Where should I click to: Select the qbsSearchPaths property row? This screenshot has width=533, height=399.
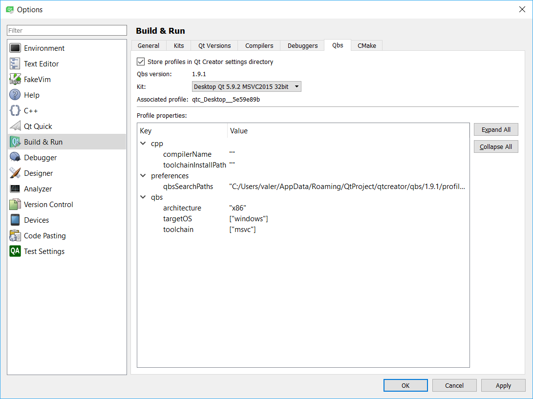tap(188, 187)
